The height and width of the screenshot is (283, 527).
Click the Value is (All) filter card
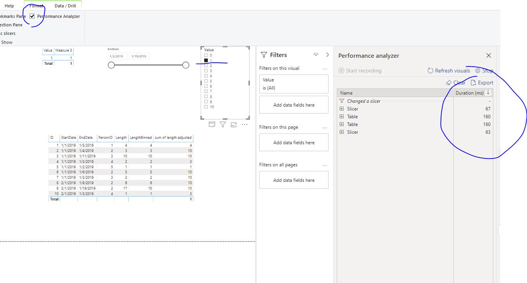pyautogui.click(x=294, y=84)
